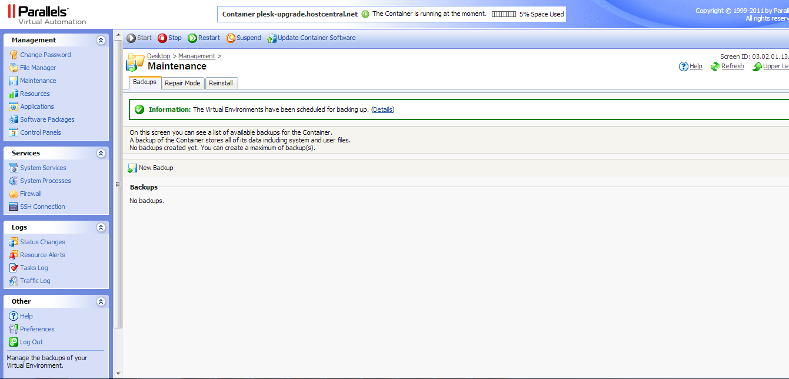The width and height of the screenshot is (789, 379).
Task: Click the Tasks Log icon
Action: pos(14,268)
